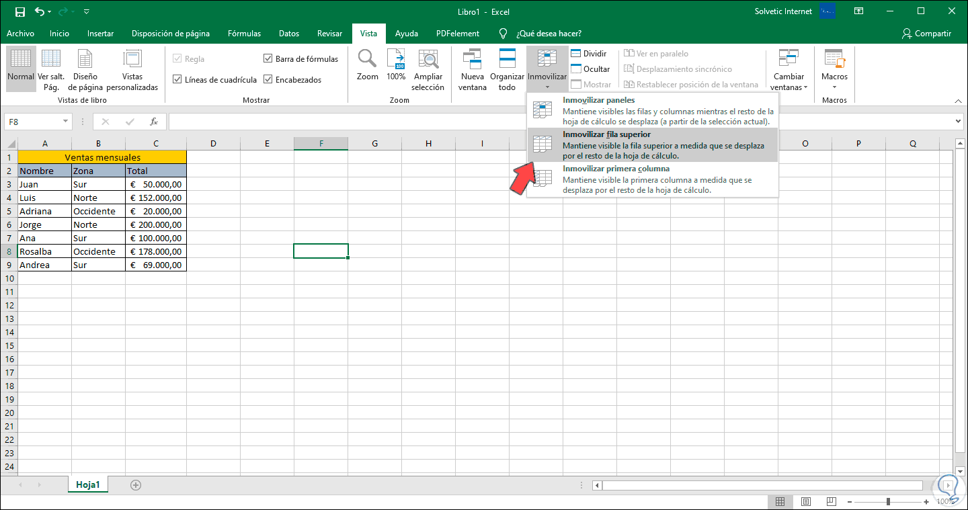The width and height of the screenshot is (968, 510).
Task: Open Vistas personalizadas
Action: coord(132,60)
